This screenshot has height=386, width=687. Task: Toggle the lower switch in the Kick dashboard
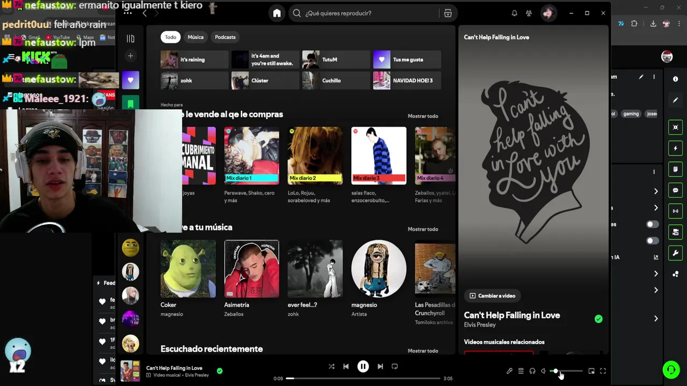[x=652, y=241]
